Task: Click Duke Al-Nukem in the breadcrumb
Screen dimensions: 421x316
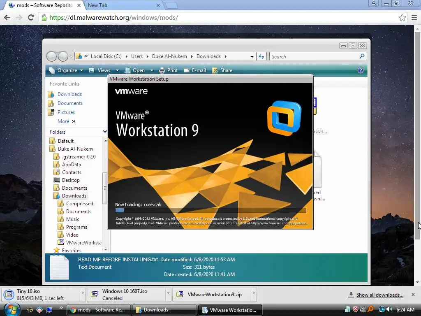Action: tap(169, 56)
